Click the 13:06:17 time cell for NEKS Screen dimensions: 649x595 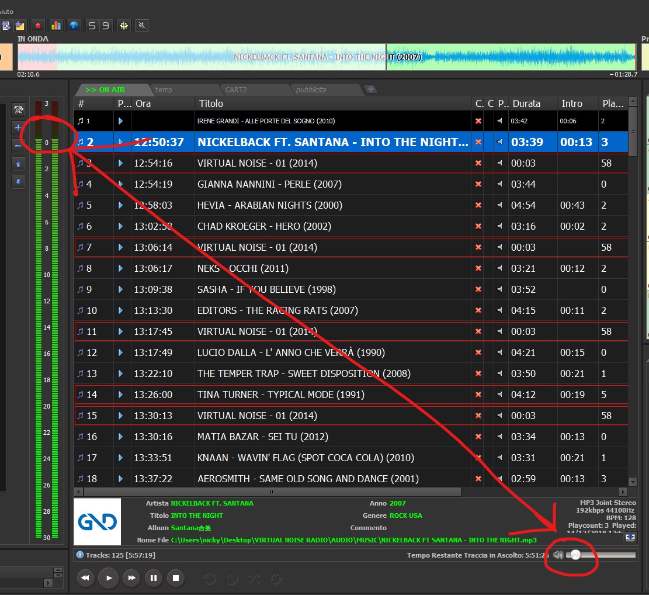(152, 268)
